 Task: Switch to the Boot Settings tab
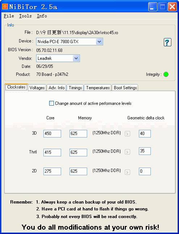125,87
